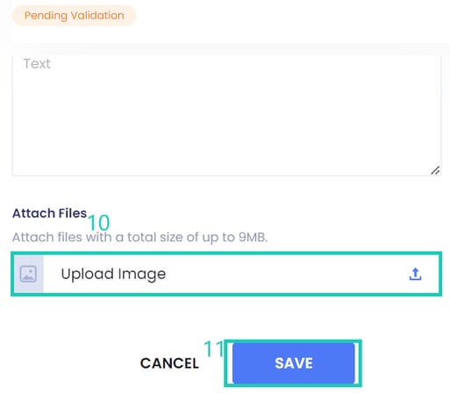Click the image placeholder icon

(28, 274)
